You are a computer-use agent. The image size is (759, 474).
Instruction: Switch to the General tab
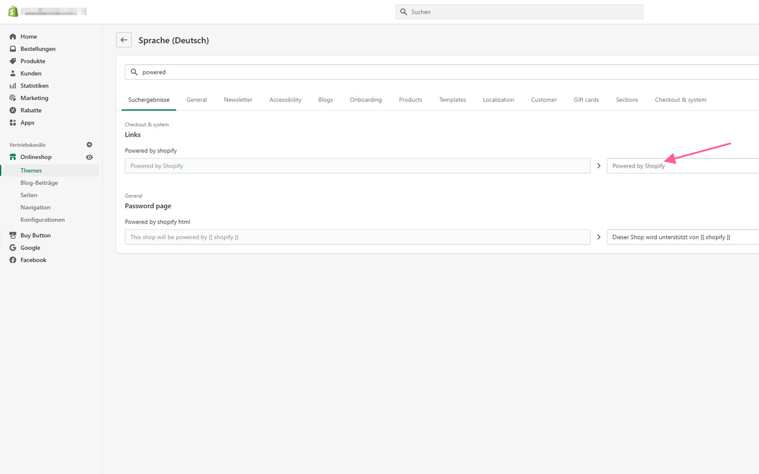tap(197, 100)
